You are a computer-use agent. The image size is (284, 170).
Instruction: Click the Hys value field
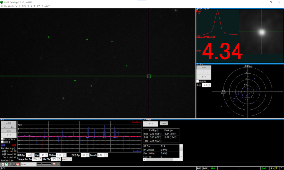pos(42,155)
